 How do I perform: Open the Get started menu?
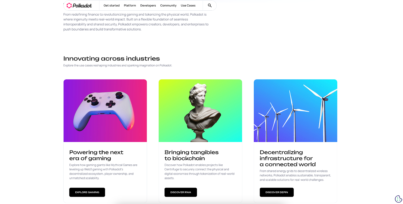pyautogui.click(x=112, y=6)
